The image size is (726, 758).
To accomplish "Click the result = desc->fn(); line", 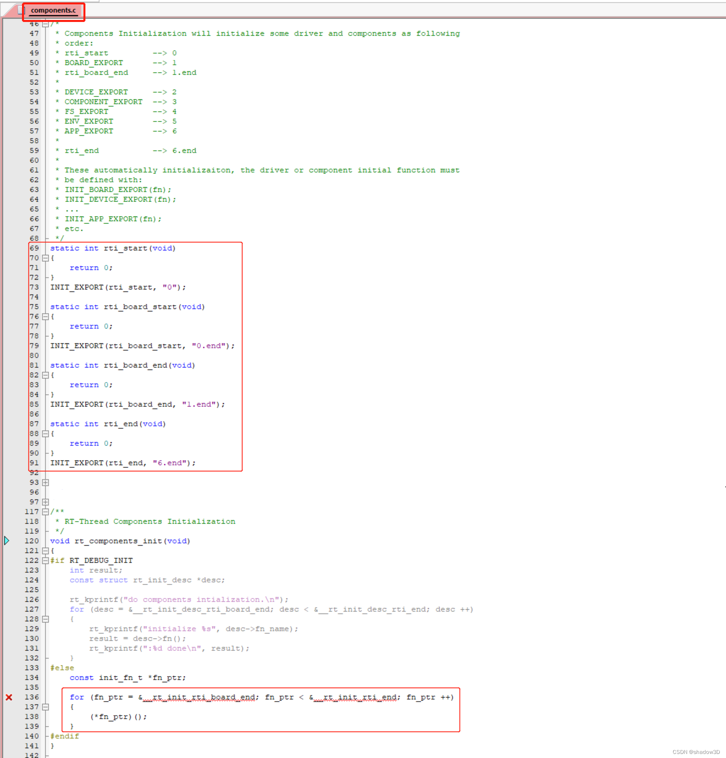I will click(137, 639).
